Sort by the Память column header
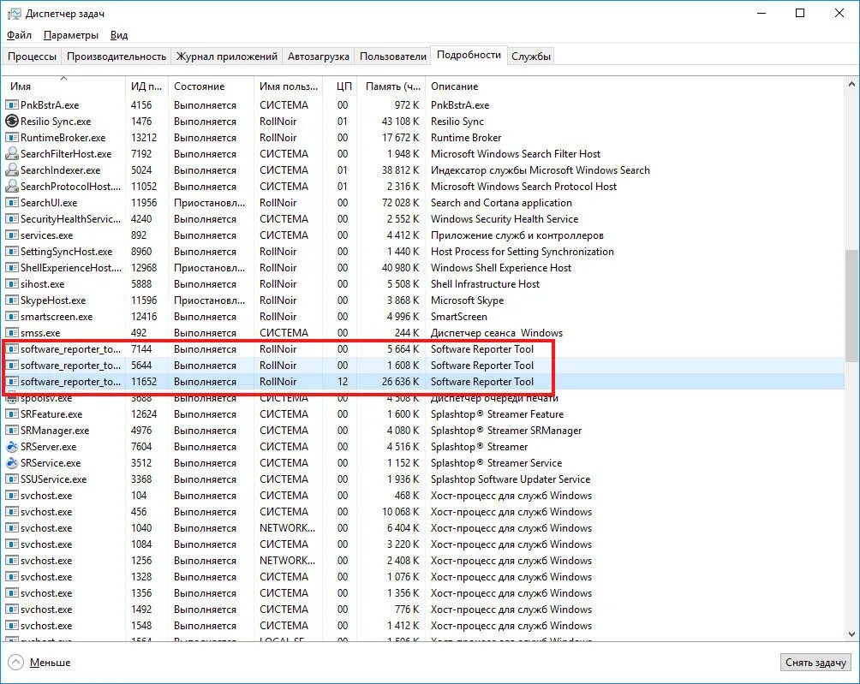The image size is (860, 684). pyautogui.click(x=391, y=86)
